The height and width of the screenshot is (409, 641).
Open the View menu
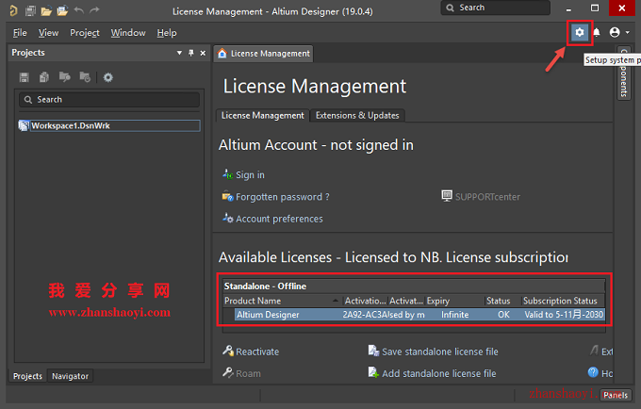(x=48, y=33)
